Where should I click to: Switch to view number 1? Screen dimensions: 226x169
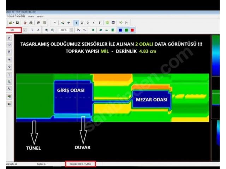tap(76, 23)
